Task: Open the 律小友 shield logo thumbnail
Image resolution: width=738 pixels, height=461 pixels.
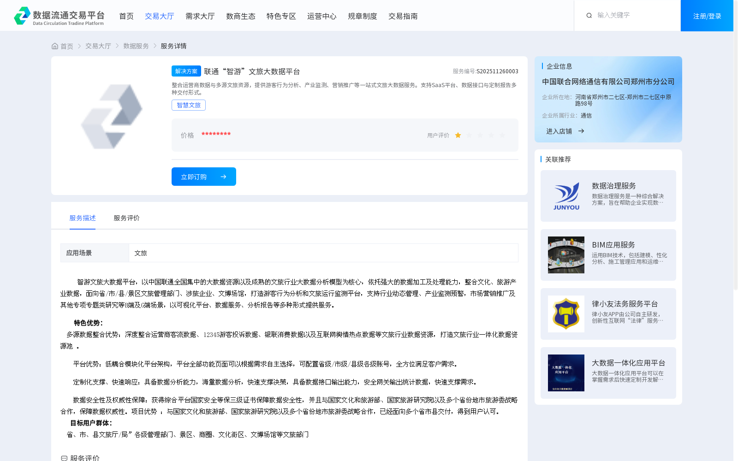Action: click(566, 314)
